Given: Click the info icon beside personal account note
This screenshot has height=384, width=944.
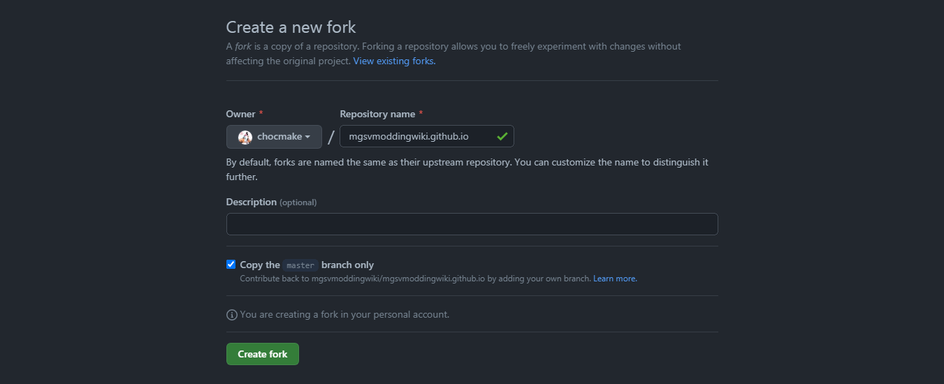Looking at the screenshot, I should (x=232, y=315).
